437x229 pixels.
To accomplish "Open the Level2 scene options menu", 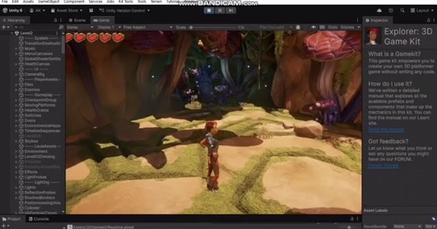I will click(x=57, y=33).
